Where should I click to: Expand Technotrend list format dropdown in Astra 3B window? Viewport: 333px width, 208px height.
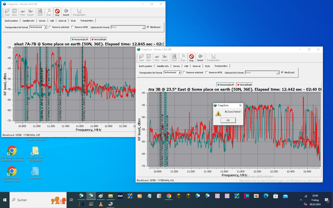tap(180, 73)
